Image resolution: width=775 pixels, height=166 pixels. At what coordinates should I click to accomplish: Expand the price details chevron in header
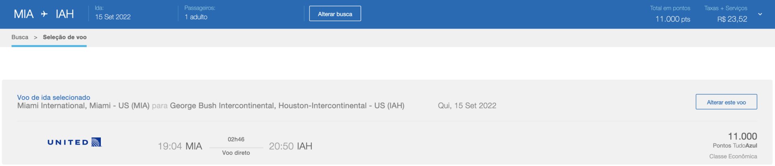[x=760, y=14]
